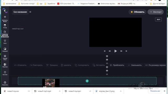Click the Обновить upgrade button

click(x=138, y=12)
